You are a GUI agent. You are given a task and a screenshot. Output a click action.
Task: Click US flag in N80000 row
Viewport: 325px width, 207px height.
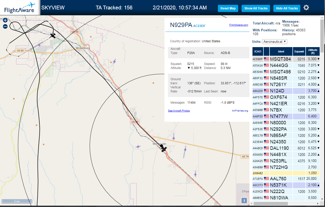266,122
